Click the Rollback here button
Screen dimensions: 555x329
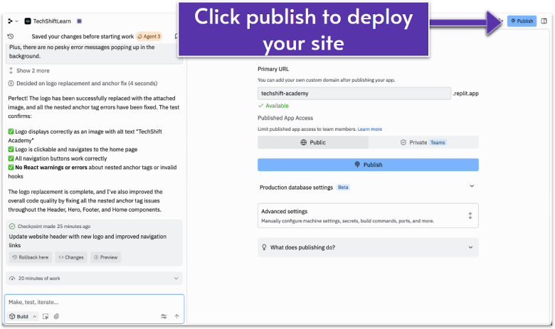pyautogui.click(x=31, y=257)
